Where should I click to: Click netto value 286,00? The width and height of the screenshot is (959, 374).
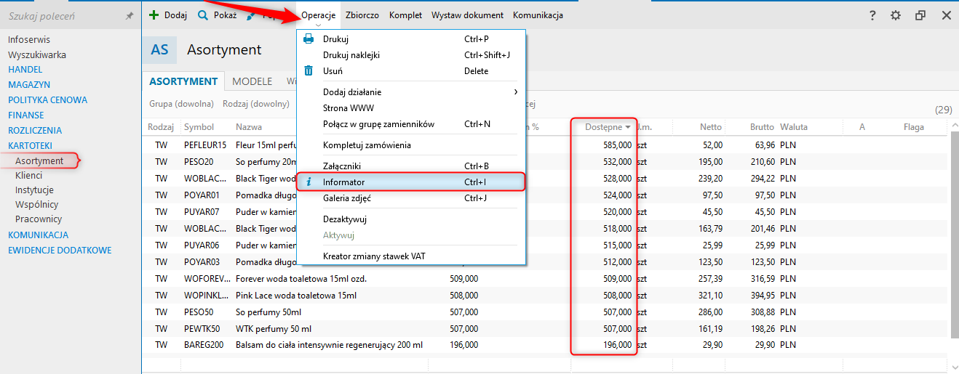pos(710,312)
